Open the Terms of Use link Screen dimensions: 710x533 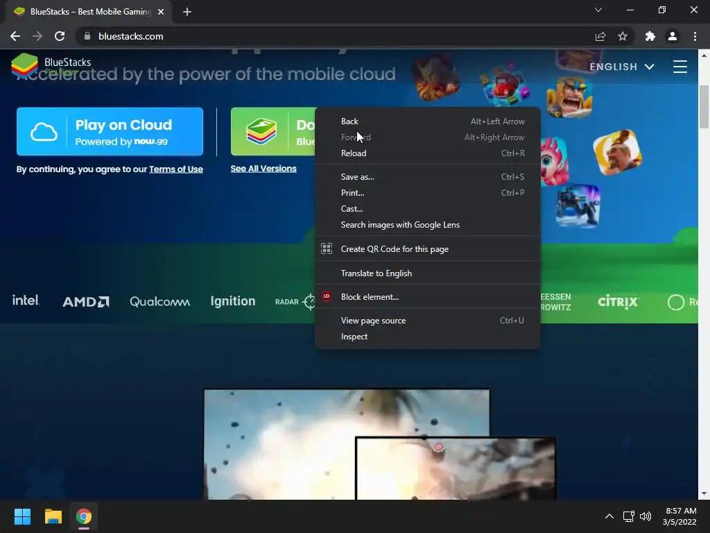pyautogui.click(x=175, y=169)
